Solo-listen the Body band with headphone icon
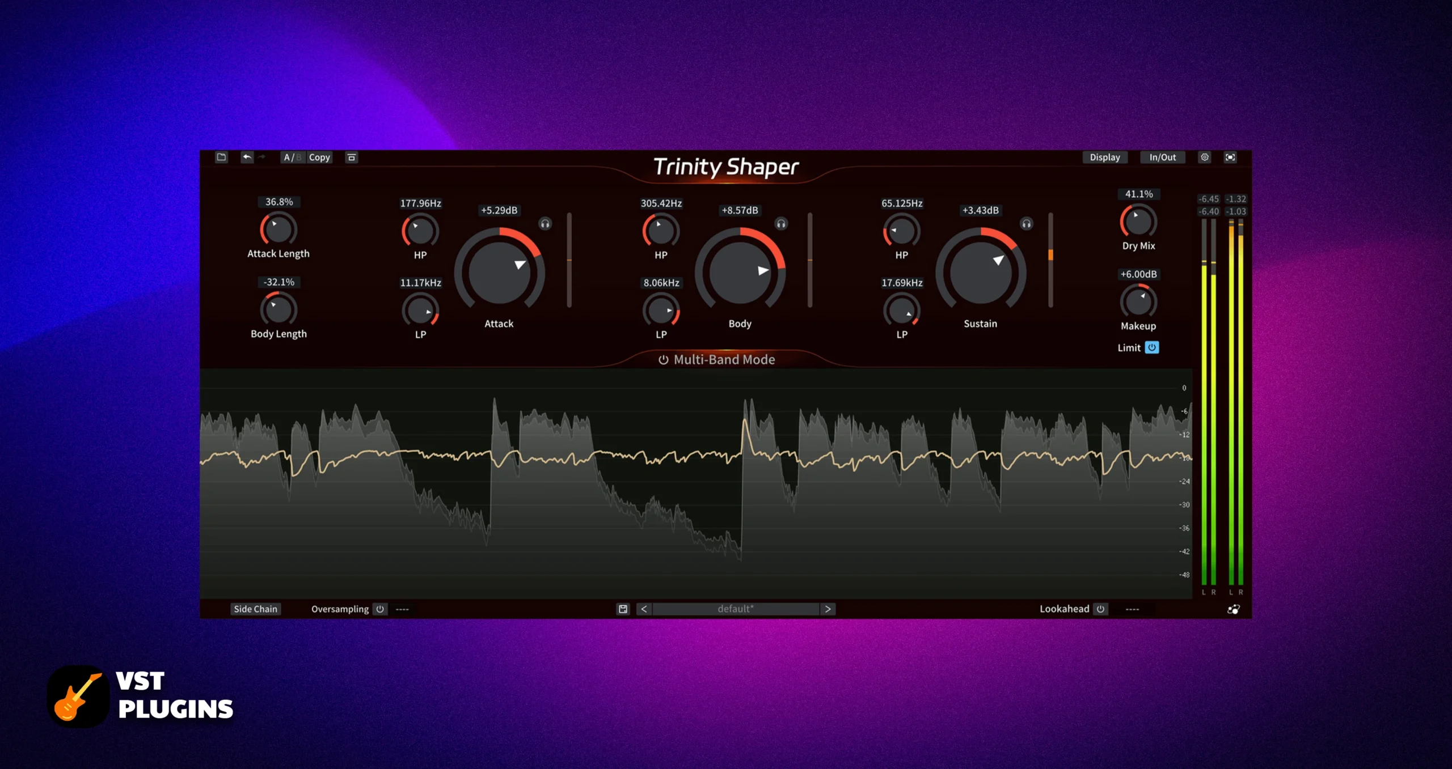 (781, 224)
